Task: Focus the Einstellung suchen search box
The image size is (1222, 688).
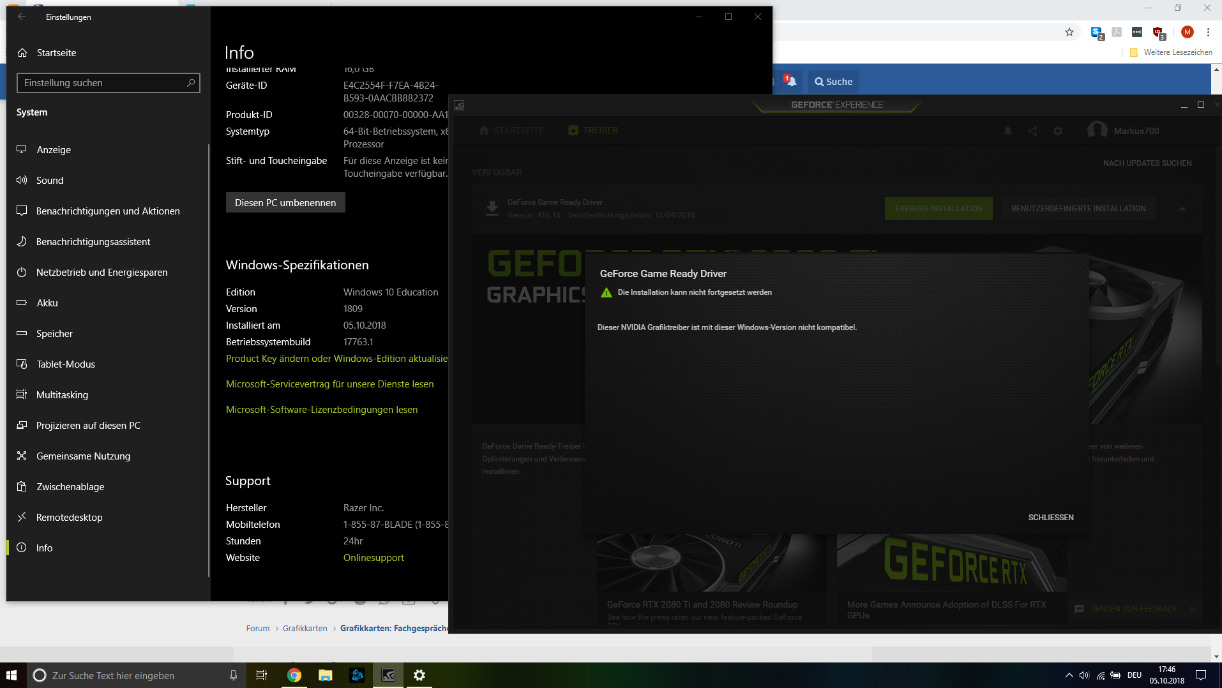Action: tap(109, 83)
